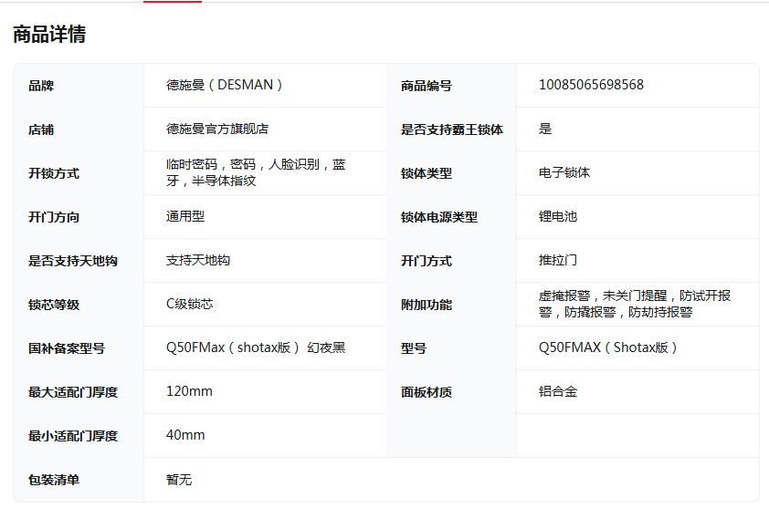Click value Q50FMax（shotax版）幻夜黑

(x=256, y=347)
